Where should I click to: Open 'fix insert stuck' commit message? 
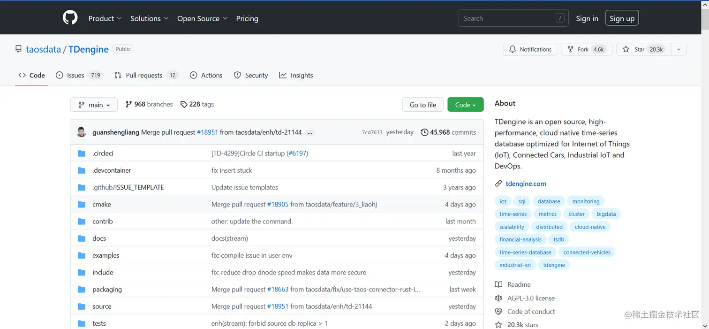click(x=232, y=170)
